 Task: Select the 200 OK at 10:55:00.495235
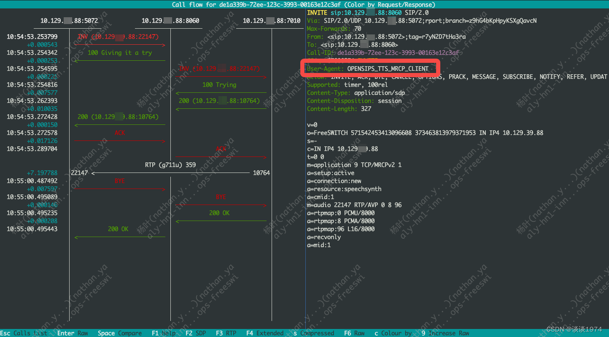pos(219,213)
